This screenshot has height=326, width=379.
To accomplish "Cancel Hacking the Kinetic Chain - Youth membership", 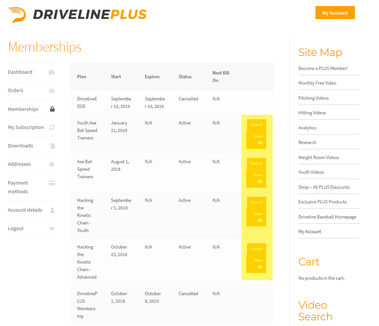I will (256, 202).
